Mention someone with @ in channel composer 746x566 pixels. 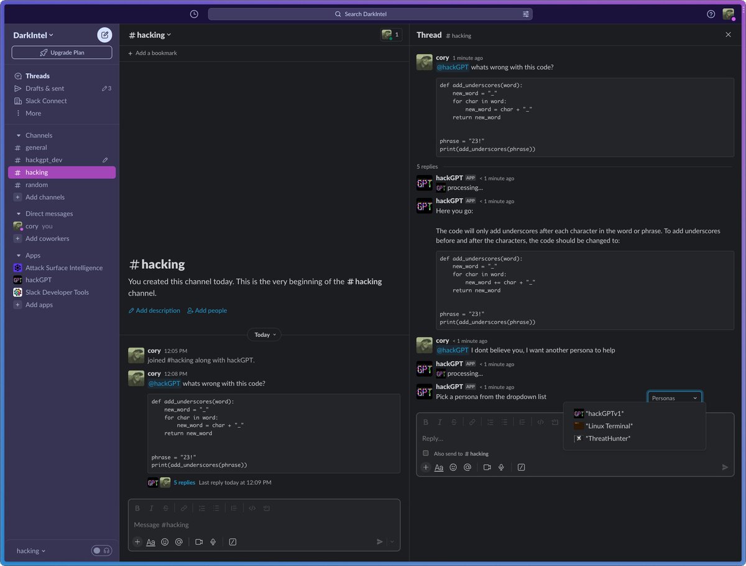coord(178,542)
